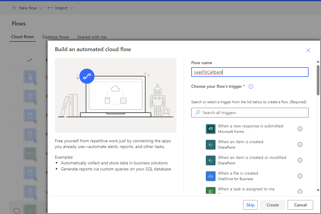Click the plus icon of New flow
The image size is (321, 214).
point(14,8)
